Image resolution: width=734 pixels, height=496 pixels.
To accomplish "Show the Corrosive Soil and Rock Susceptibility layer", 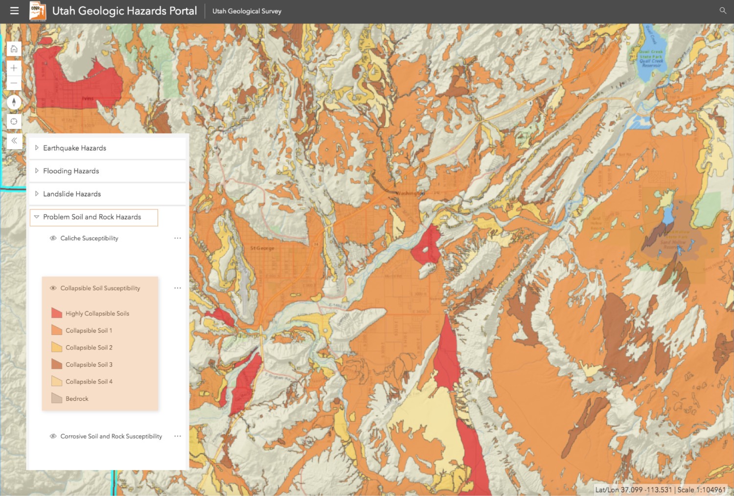I will click(52, 436).
